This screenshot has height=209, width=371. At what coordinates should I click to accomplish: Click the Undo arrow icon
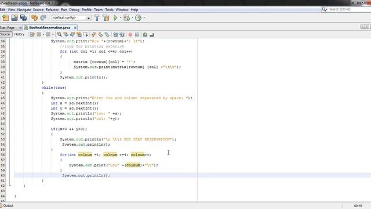[34, 18]
